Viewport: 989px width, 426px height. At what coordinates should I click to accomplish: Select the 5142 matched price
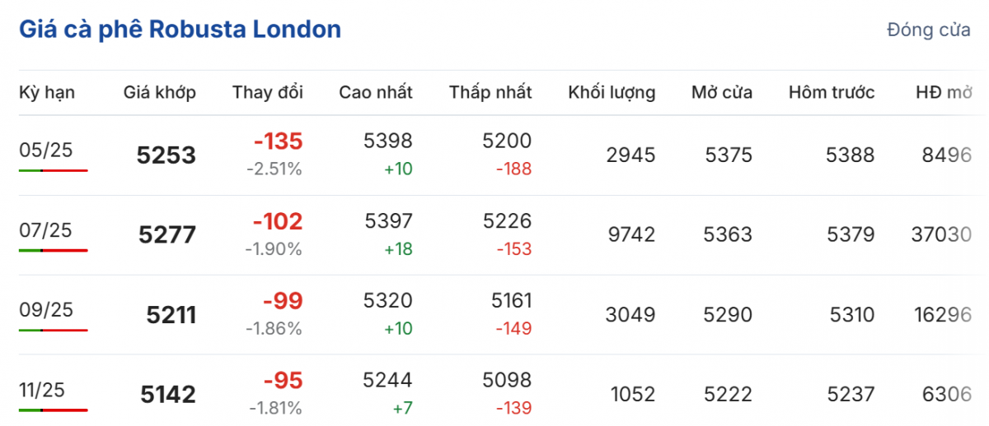click(168, 395)
